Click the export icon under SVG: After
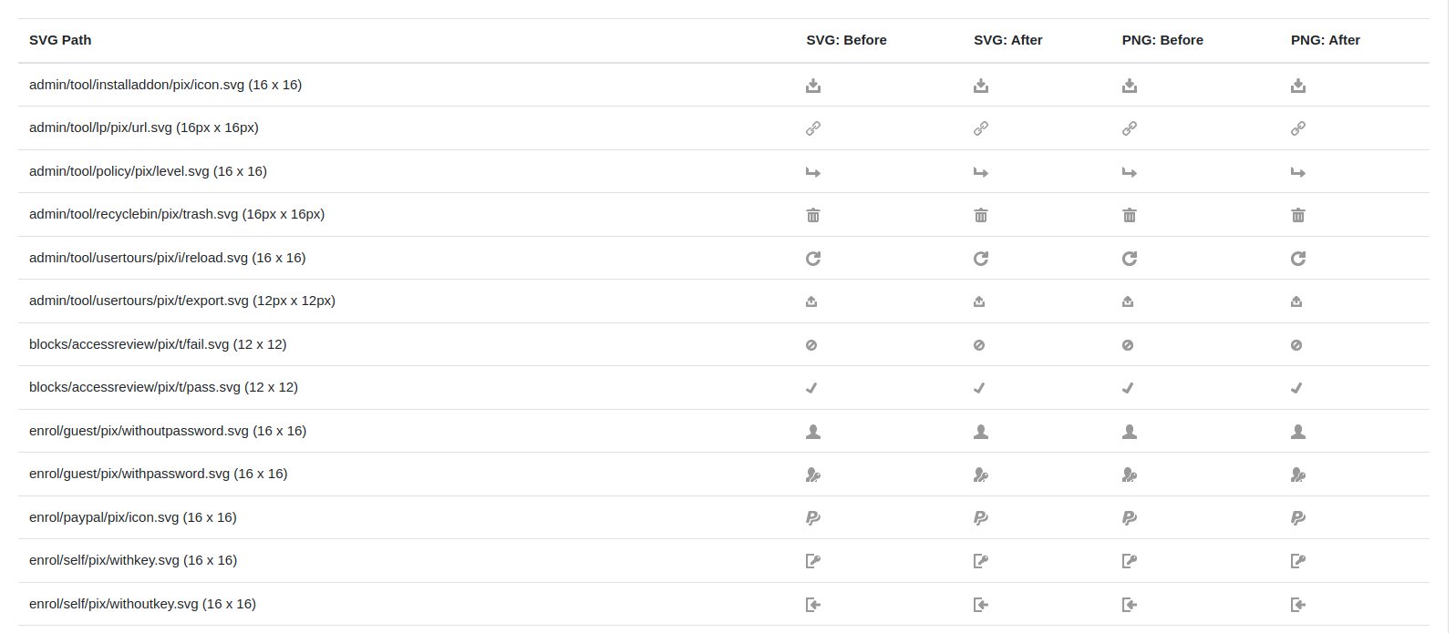The width and height of the screenshot is (1456, 633). pyautogui.click(x=979, y=301)
